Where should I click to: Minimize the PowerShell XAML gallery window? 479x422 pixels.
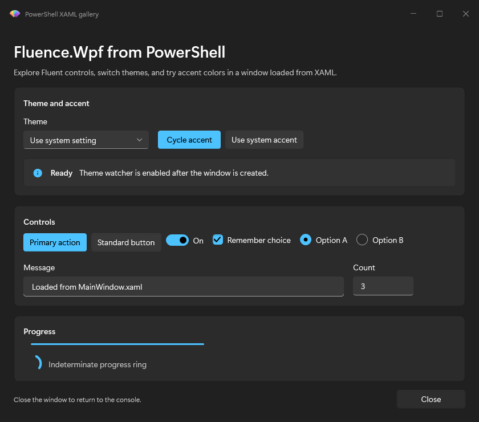(413, 14)
